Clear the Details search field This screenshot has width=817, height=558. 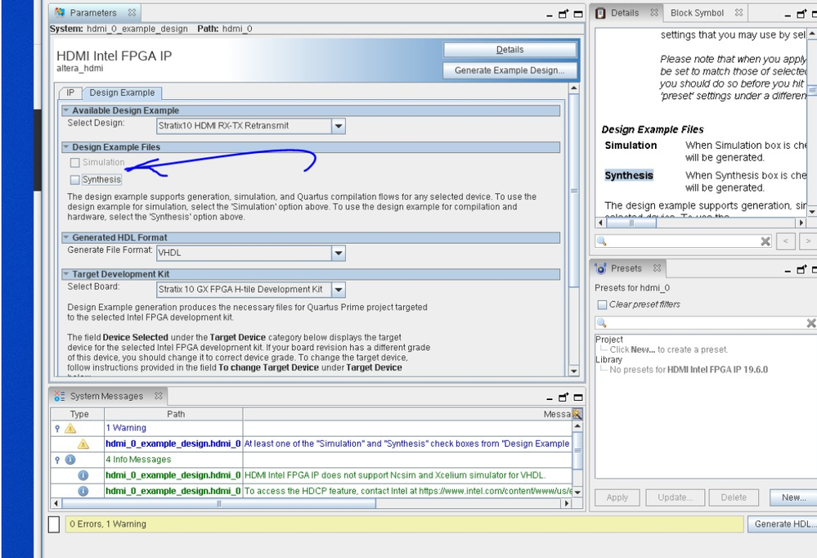pos(765,241)
